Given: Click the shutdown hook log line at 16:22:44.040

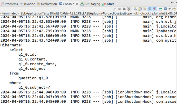Looking at the screenshot, I should [x=88, y=92].
